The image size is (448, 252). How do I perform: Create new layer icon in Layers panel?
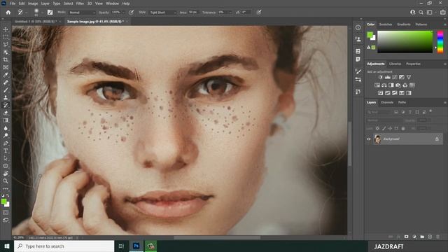pyautogui.click(x=430, y=237)
